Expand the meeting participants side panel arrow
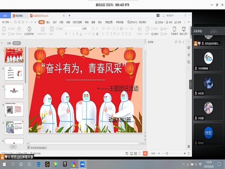Viewport: 225px width, 169px height. tap(191, 84)
